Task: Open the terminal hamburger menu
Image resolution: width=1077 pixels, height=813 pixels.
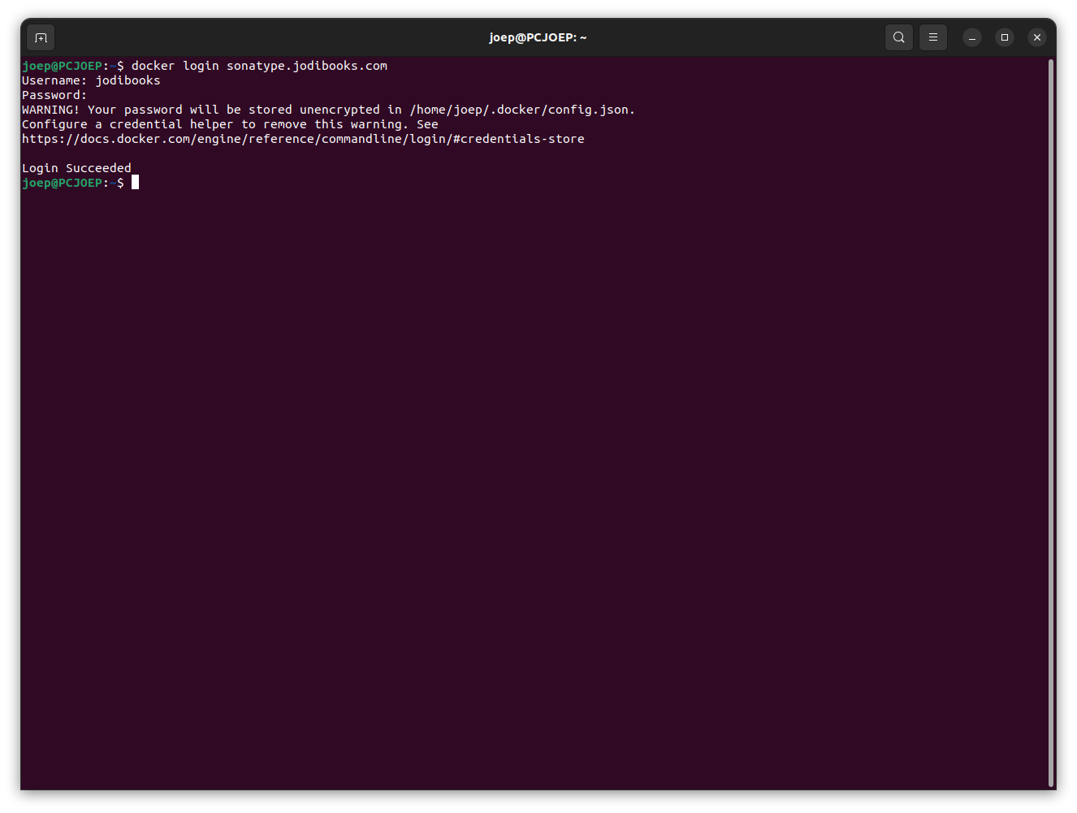Action: (932, 37)
